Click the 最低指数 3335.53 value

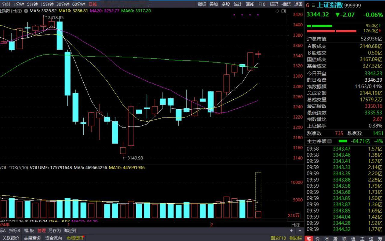pos(373,113)
